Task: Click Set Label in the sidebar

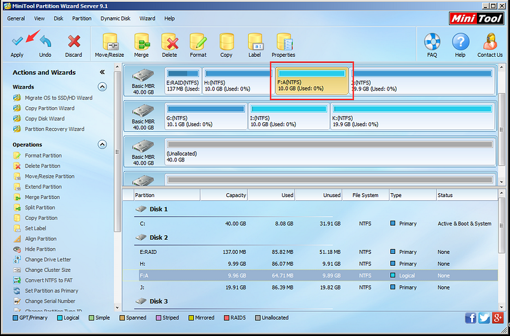Action: tap(29, 228)
